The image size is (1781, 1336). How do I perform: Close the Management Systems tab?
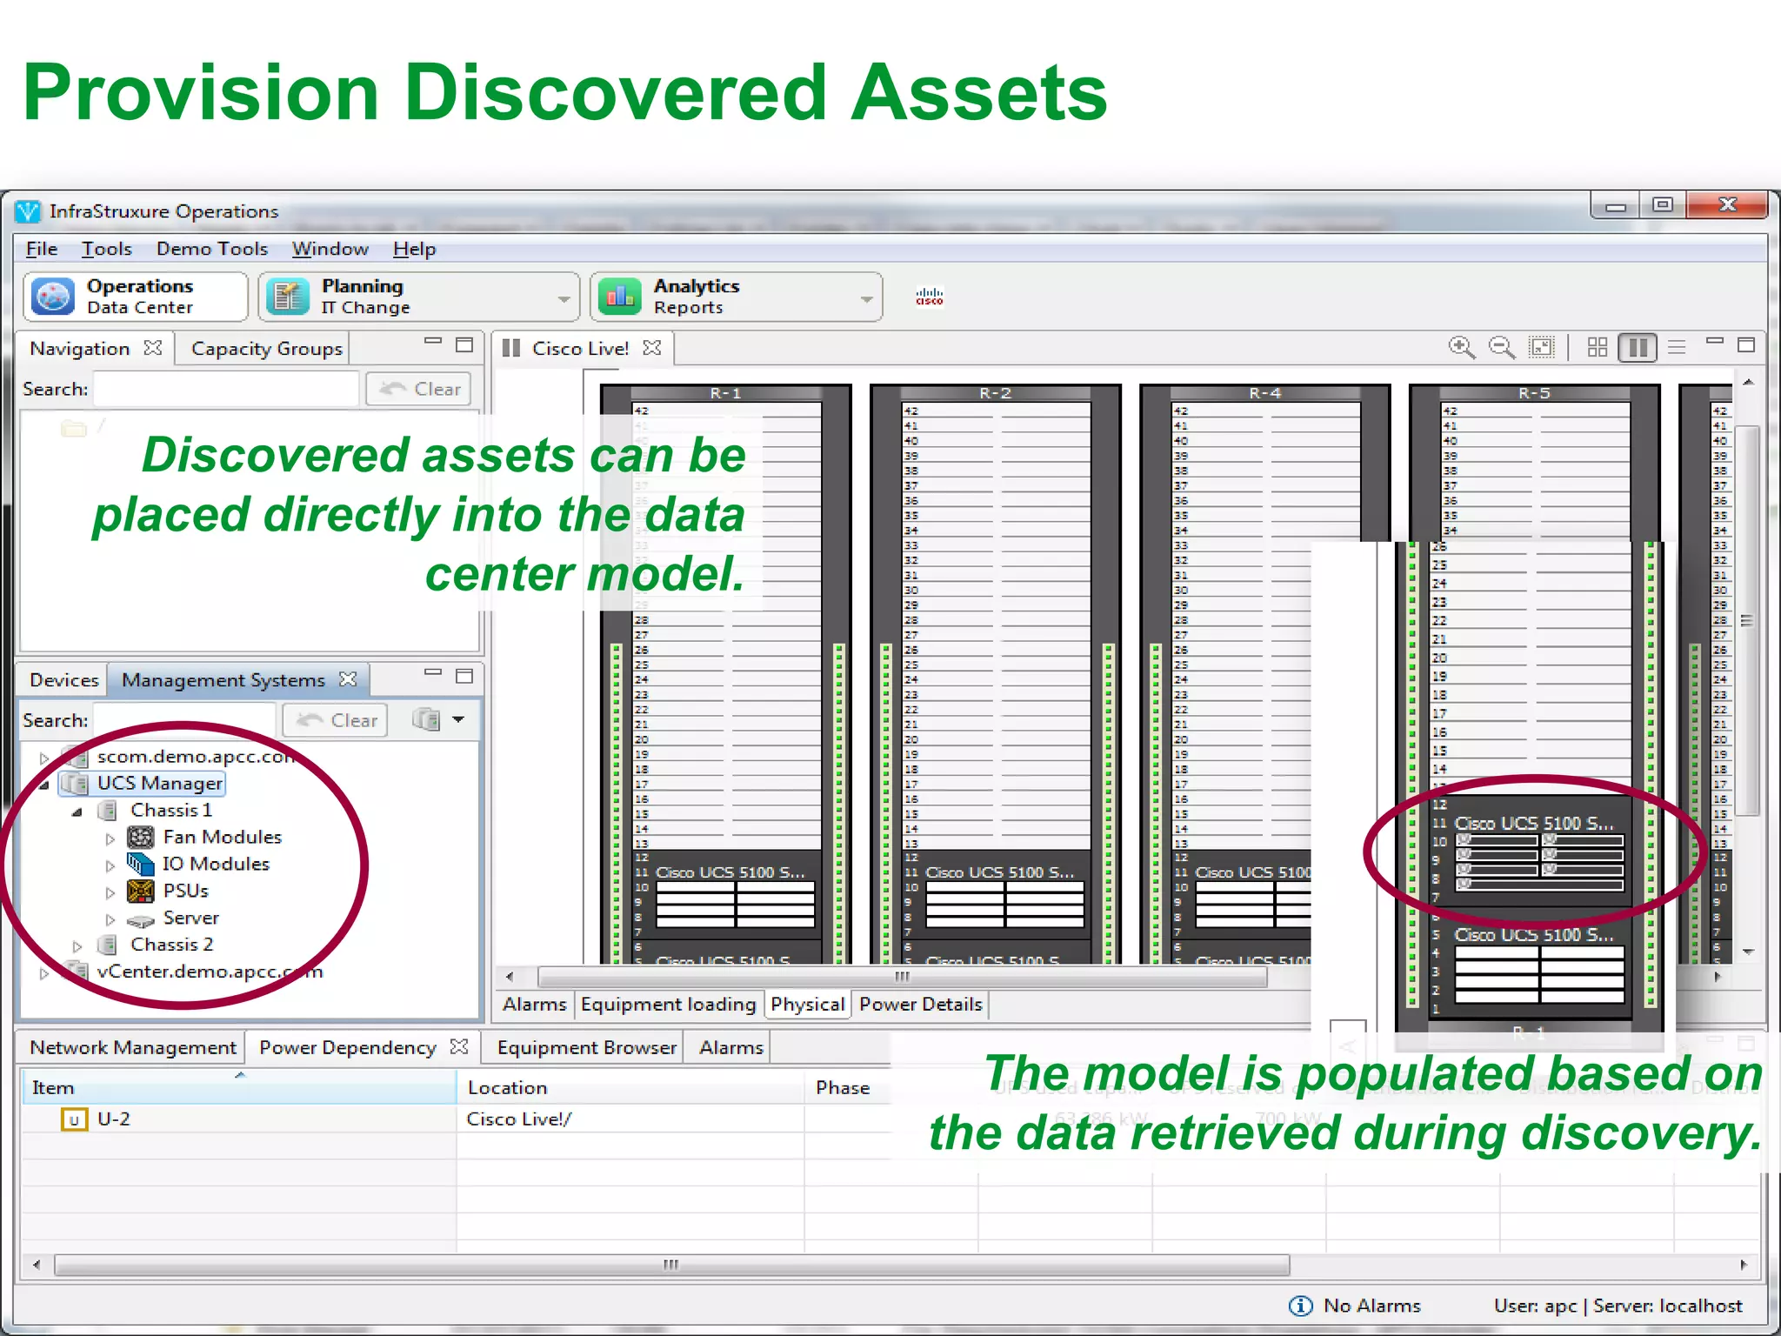tap(348, 679)
